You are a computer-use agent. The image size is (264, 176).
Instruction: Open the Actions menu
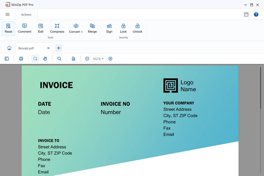coord(26,14)
